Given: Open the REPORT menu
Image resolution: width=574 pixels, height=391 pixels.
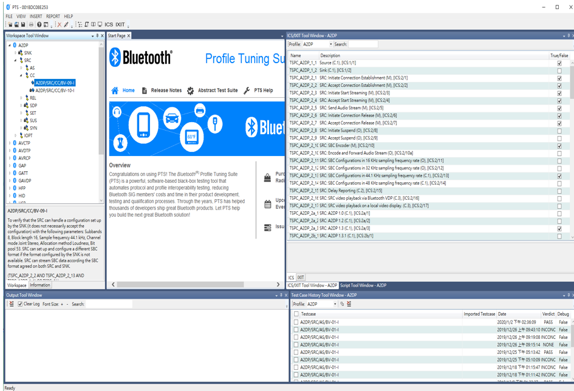Looking at the screenshot, I should click(53, 16).
